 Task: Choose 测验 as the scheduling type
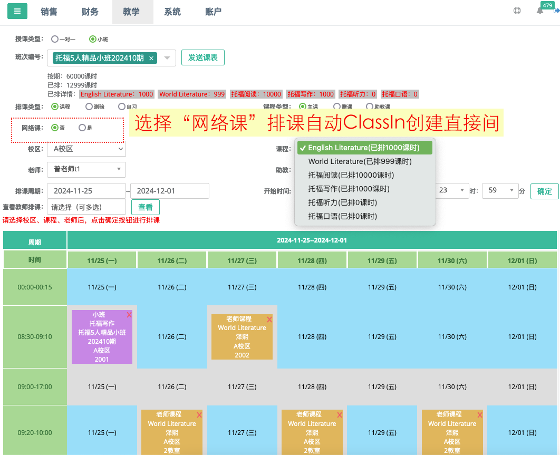pos(89,107)
